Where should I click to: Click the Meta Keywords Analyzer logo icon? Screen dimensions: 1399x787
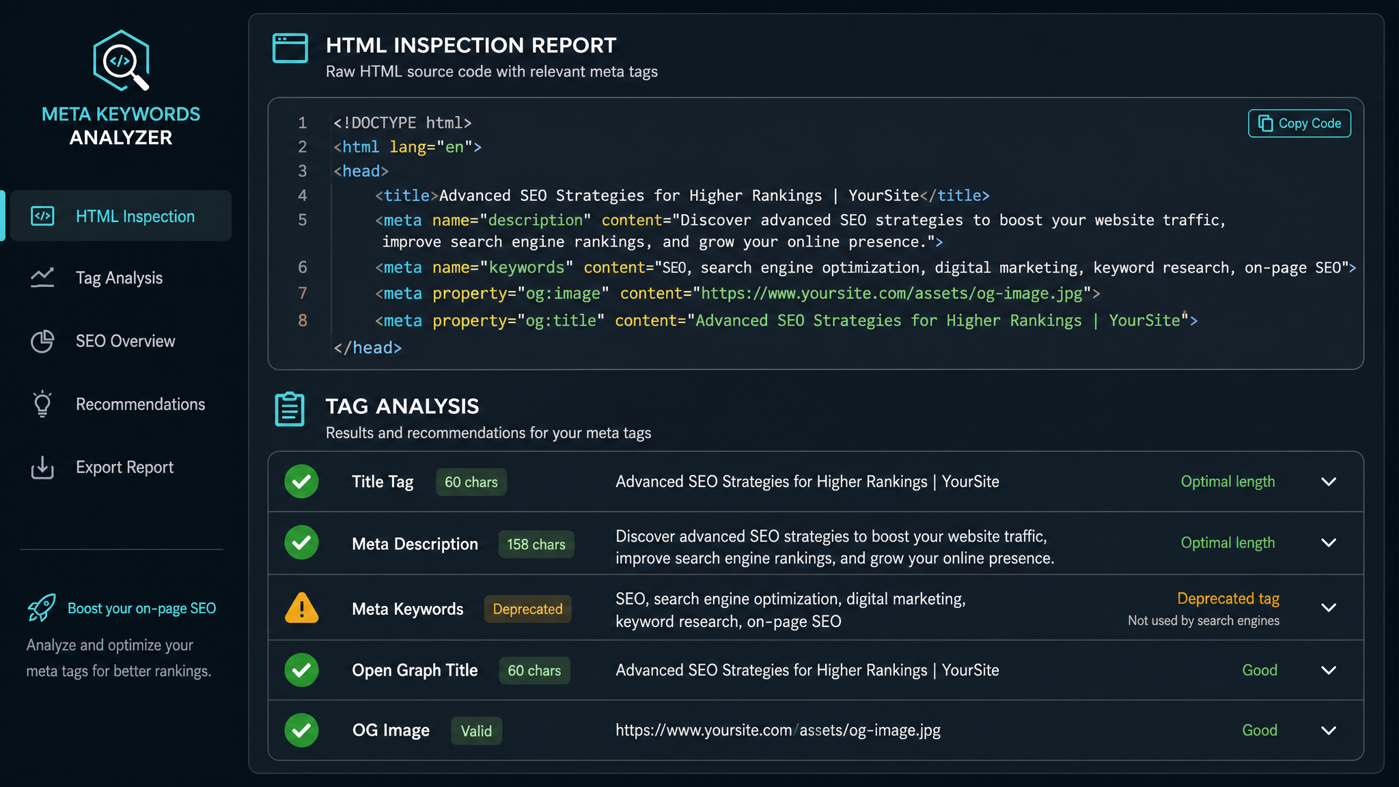tap(121, 60)
